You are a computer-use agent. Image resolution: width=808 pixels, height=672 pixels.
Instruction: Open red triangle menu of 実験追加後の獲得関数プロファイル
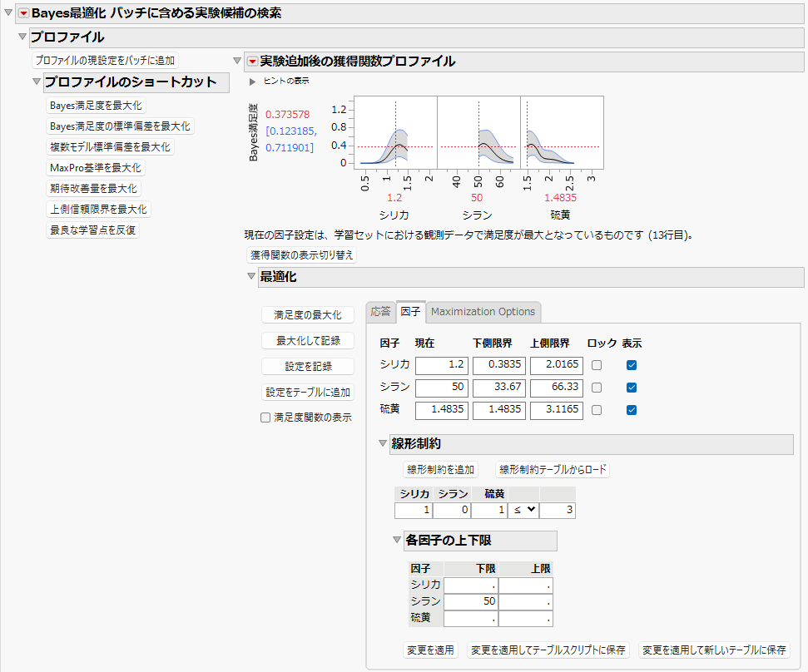252,62
